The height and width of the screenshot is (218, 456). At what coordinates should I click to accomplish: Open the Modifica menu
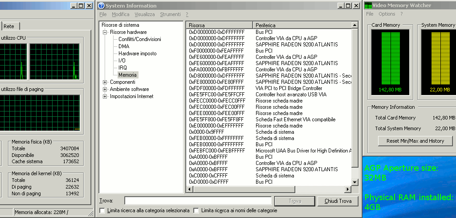(120, 14)
